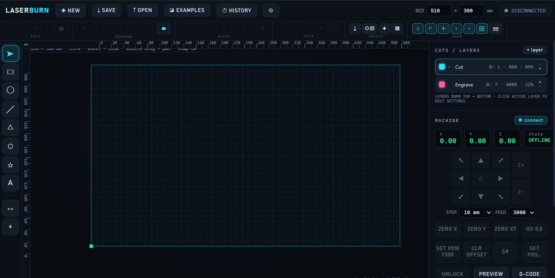Image resolution: width=555 pixels, height=278 pixels.
Task: Move the Engrave layer up
Action: [540, 82]
